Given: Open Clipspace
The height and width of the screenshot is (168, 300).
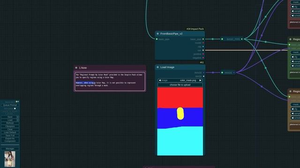Looking at the screenshot, I should point(10,126).
